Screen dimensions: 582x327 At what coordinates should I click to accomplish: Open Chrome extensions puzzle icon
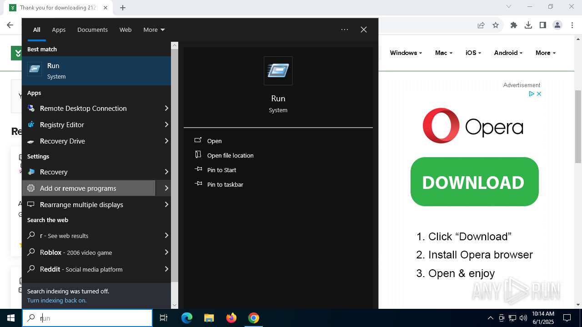tap(514, 25)
